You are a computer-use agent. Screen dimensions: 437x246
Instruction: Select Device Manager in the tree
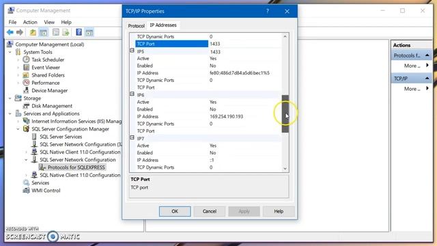coord(49,90)
